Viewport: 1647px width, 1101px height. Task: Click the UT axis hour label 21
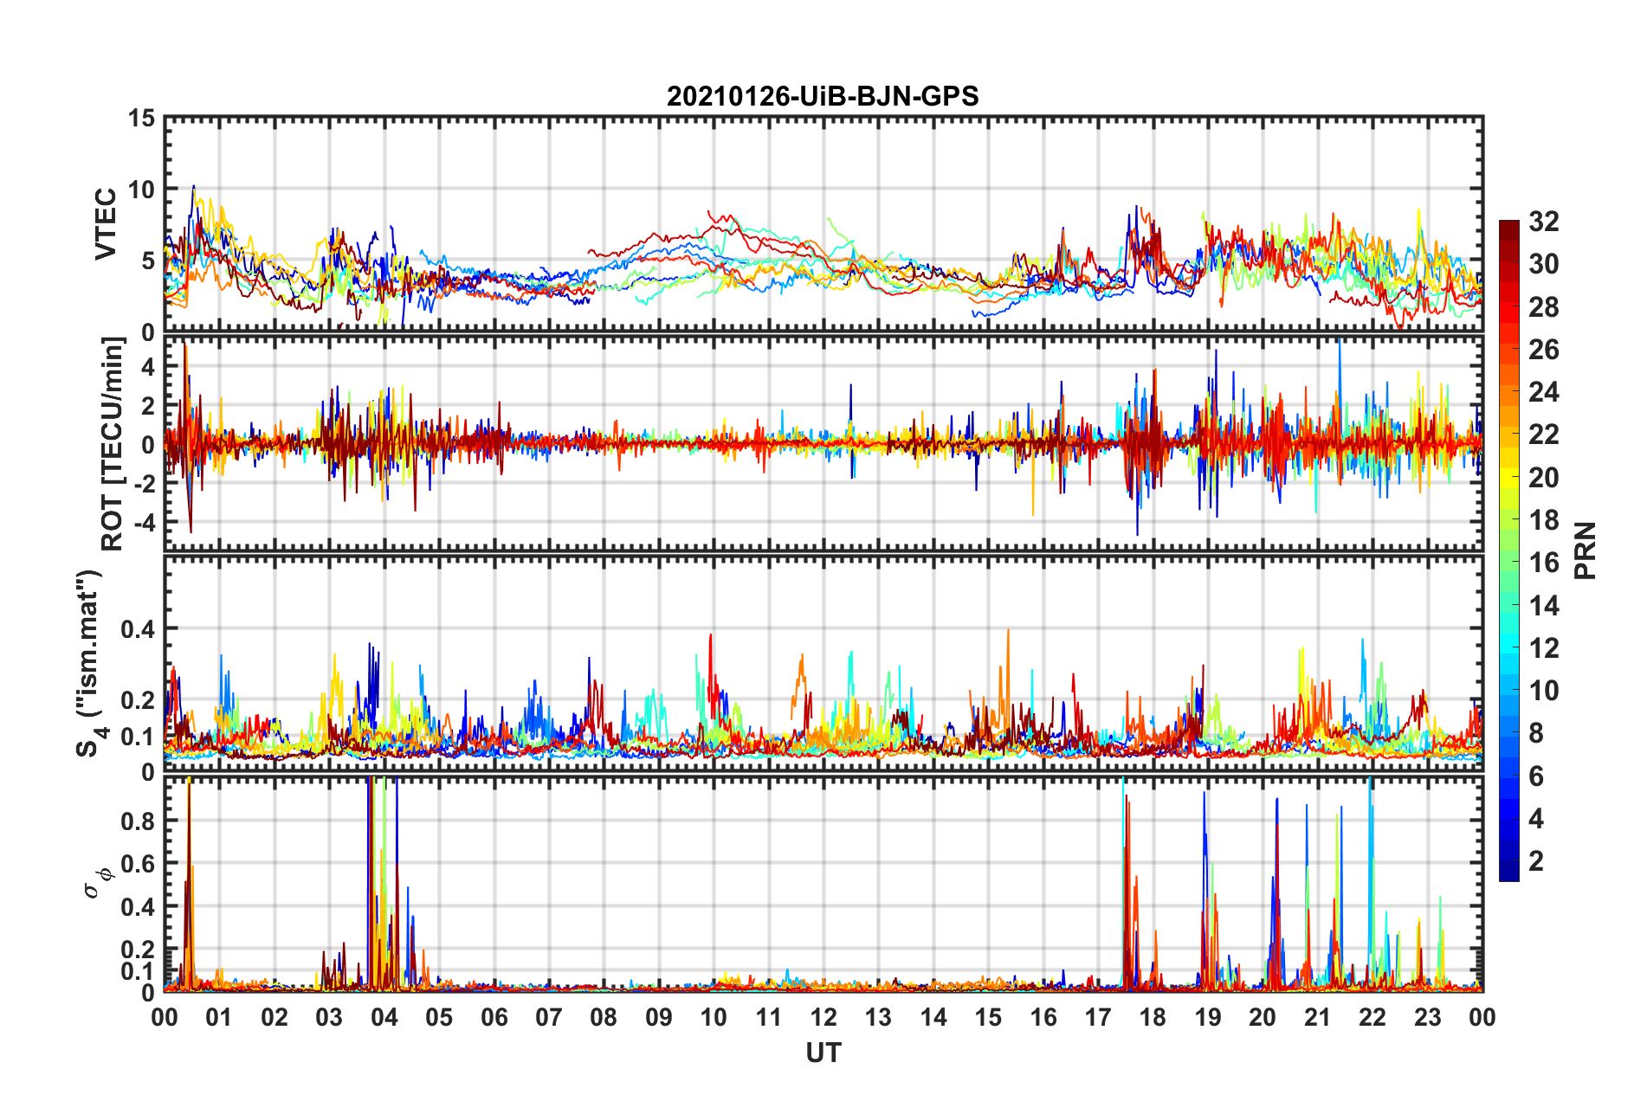coord(1318,1017)
